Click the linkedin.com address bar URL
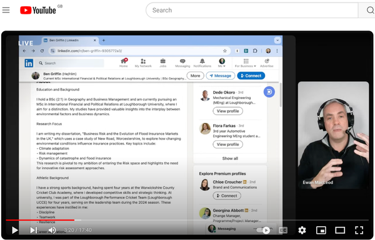 pyautogui.click(x=89, y=51)
